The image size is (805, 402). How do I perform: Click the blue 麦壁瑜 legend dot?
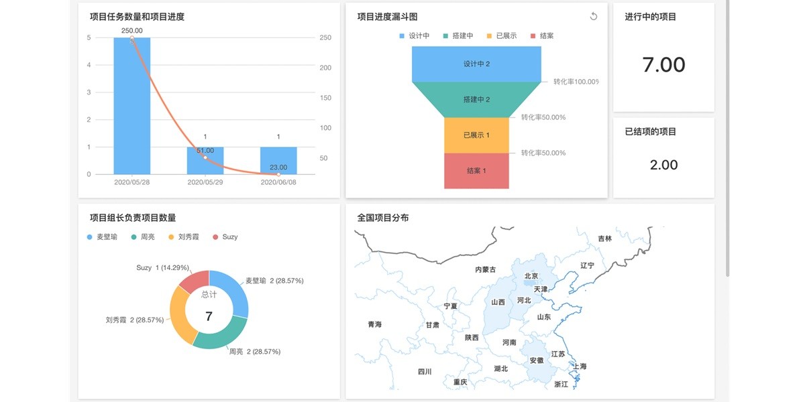[x=88, y=237]
